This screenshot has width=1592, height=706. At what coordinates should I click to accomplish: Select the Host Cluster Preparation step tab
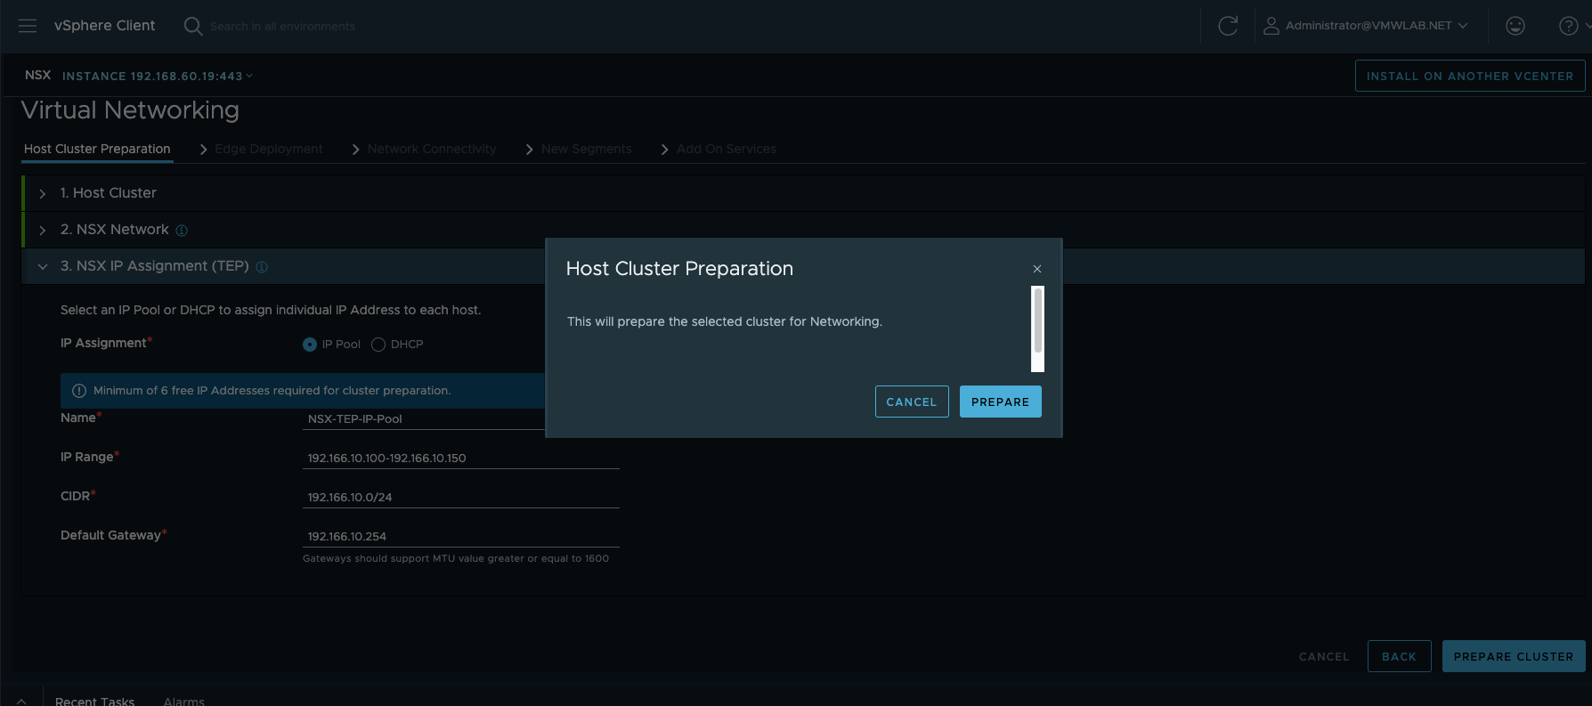coord(97,149)
